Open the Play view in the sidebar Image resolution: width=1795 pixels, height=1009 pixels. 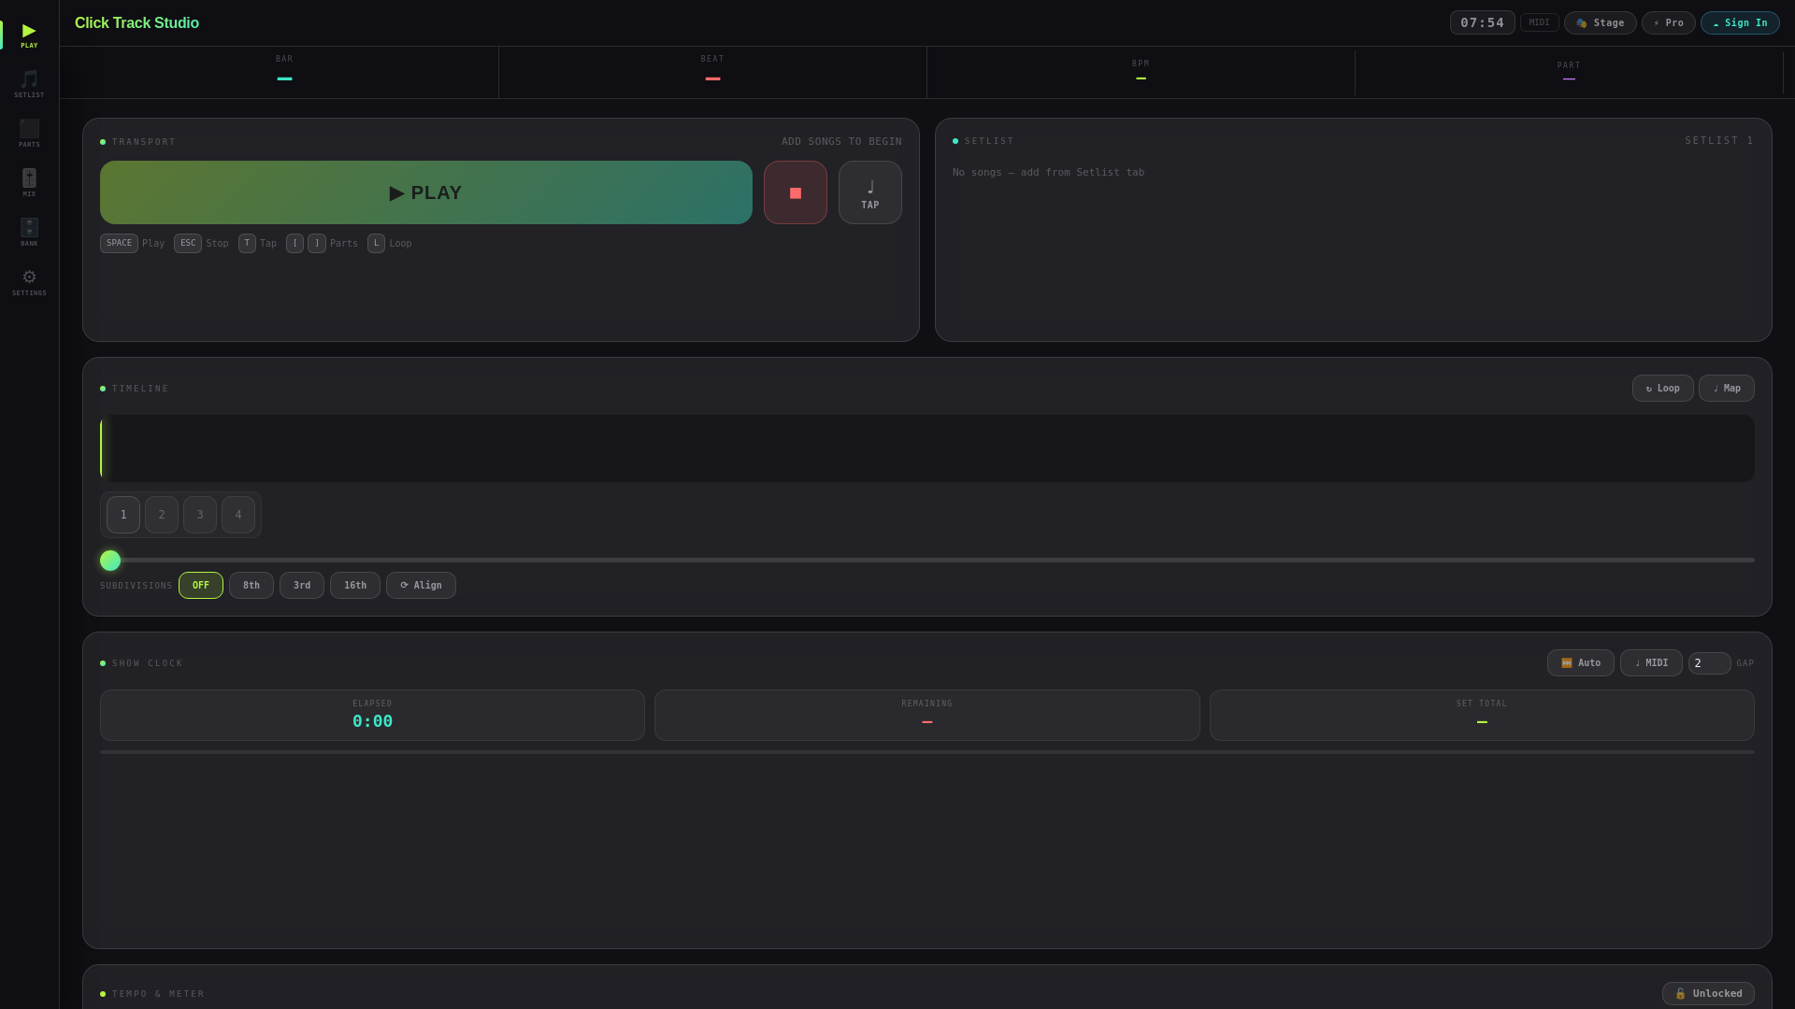tap(29, 35)
